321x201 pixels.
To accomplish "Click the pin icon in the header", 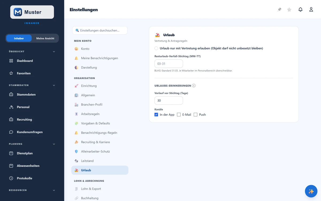I will (x=280, y=10).
